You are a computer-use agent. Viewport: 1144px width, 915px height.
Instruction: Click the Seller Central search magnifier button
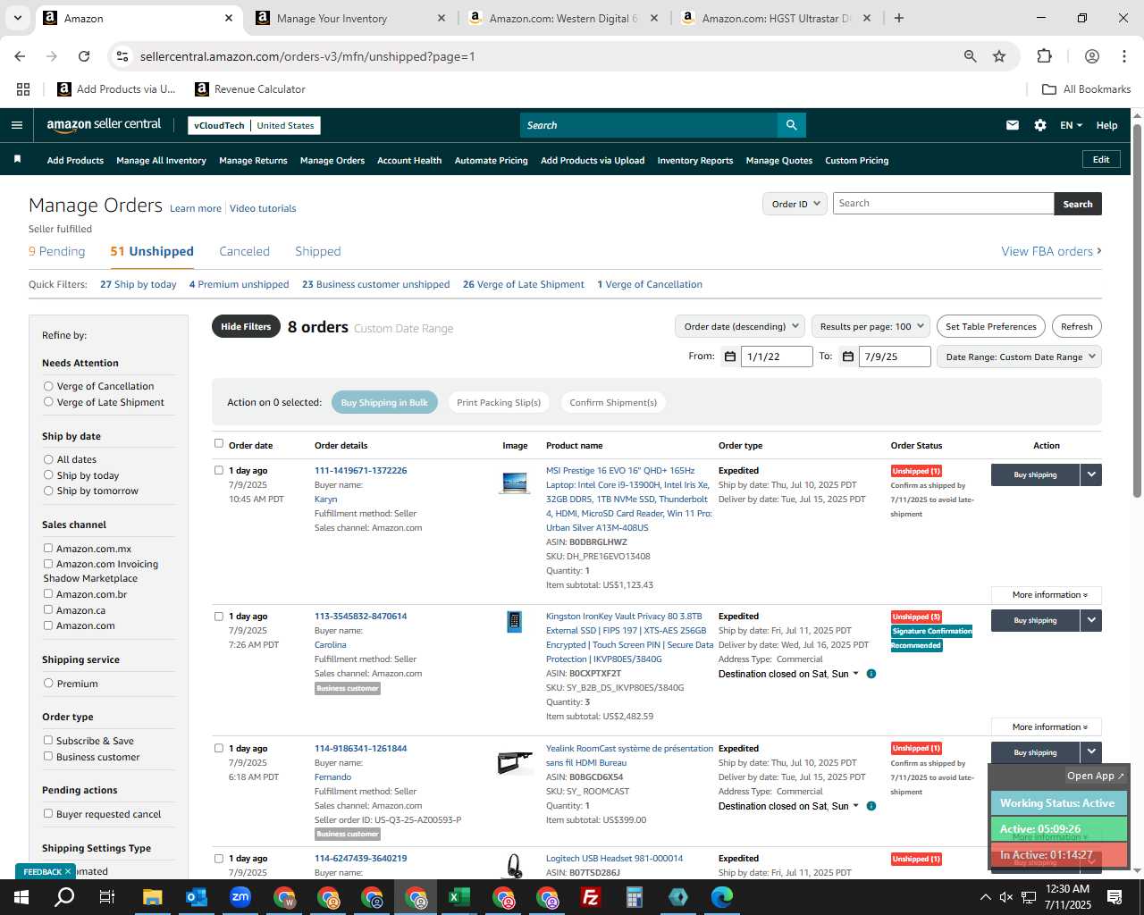coord(791,125)
